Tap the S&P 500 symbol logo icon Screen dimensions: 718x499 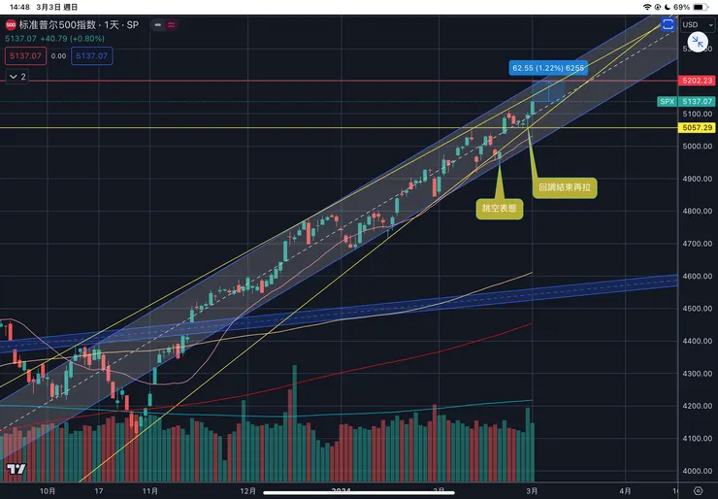pyautogui.click(x=11, y=24)
